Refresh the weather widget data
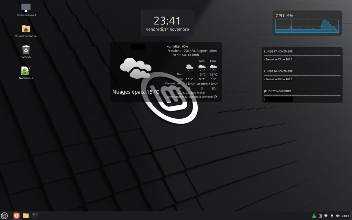 click(215, 97)
